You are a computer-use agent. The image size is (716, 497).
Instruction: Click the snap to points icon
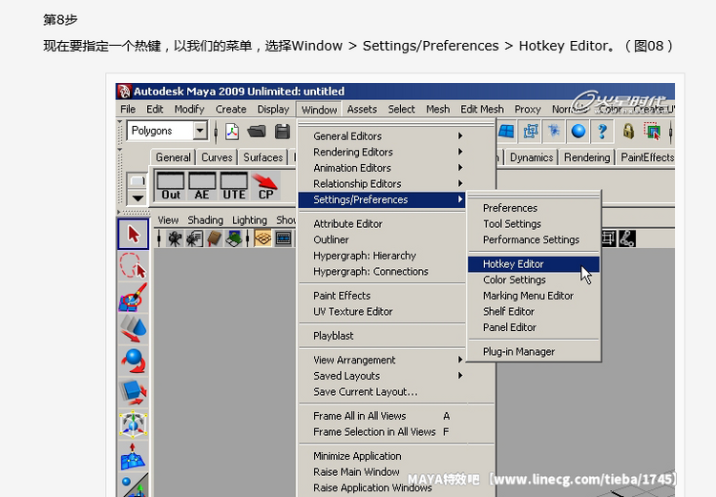(555, 132)
